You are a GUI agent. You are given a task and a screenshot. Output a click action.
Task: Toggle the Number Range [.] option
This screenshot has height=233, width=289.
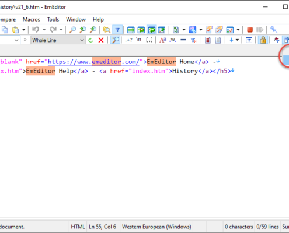(149, 40)
